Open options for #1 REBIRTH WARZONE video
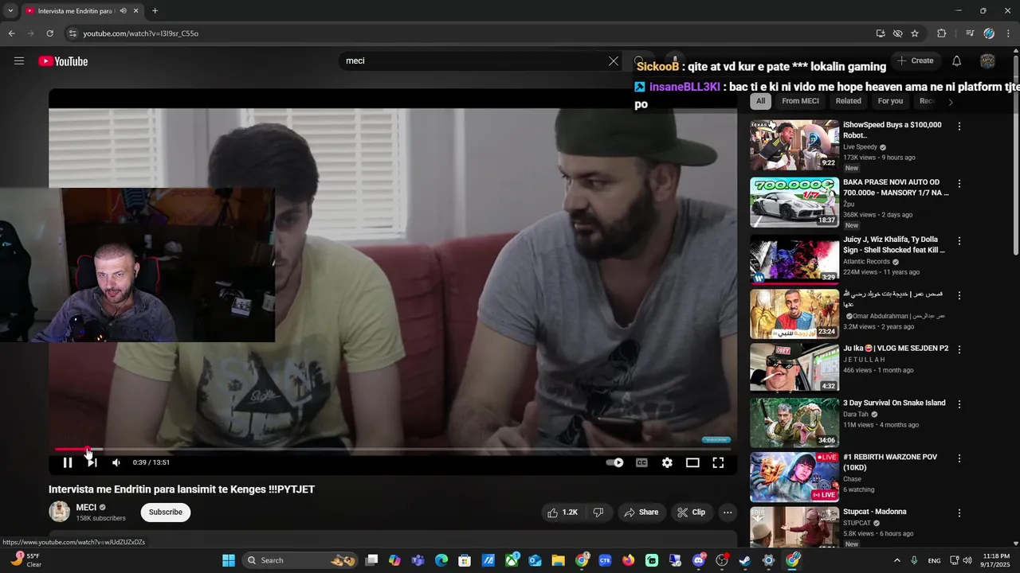The height and width of the screenshot is (573, 1020). click(959, 458)
